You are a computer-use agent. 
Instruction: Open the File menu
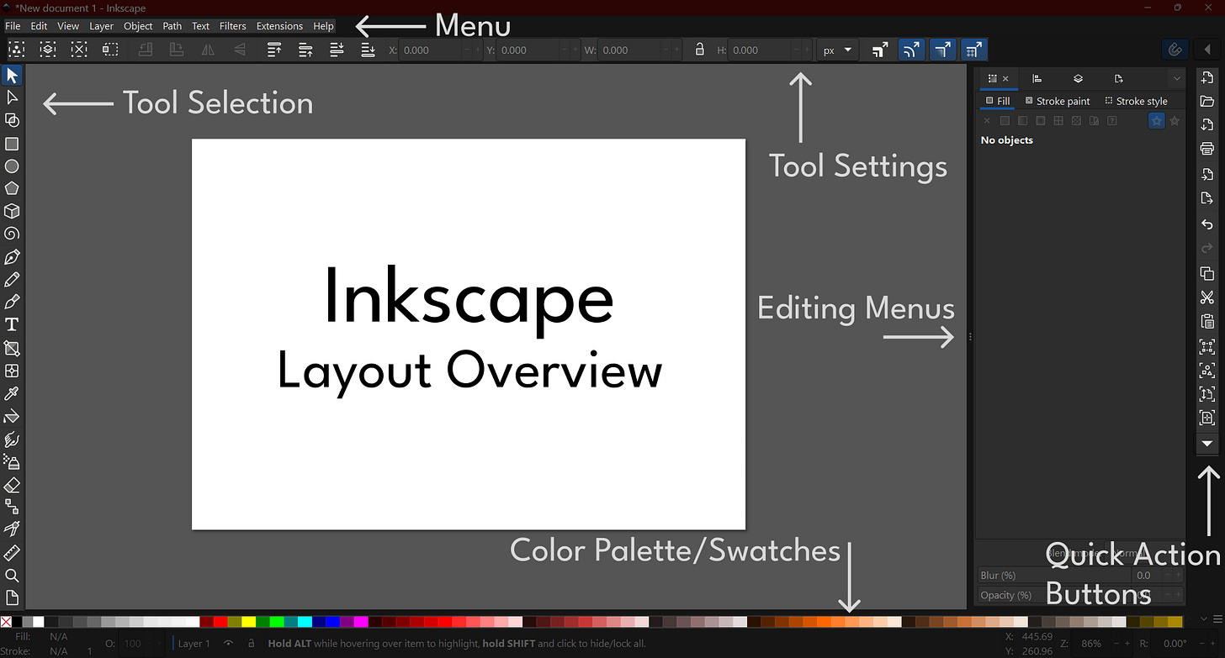pyautogui.click(x=13, y=26)
